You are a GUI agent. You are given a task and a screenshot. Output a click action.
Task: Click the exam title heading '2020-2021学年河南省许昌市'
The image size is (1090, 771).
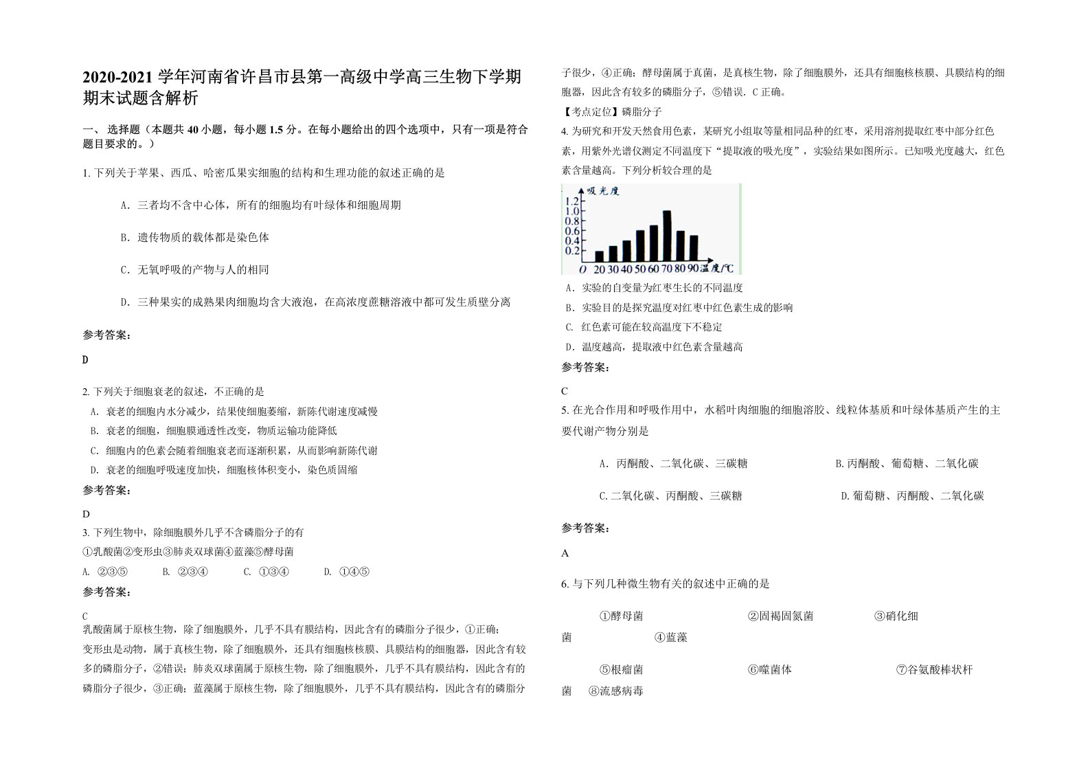point(302,87)
